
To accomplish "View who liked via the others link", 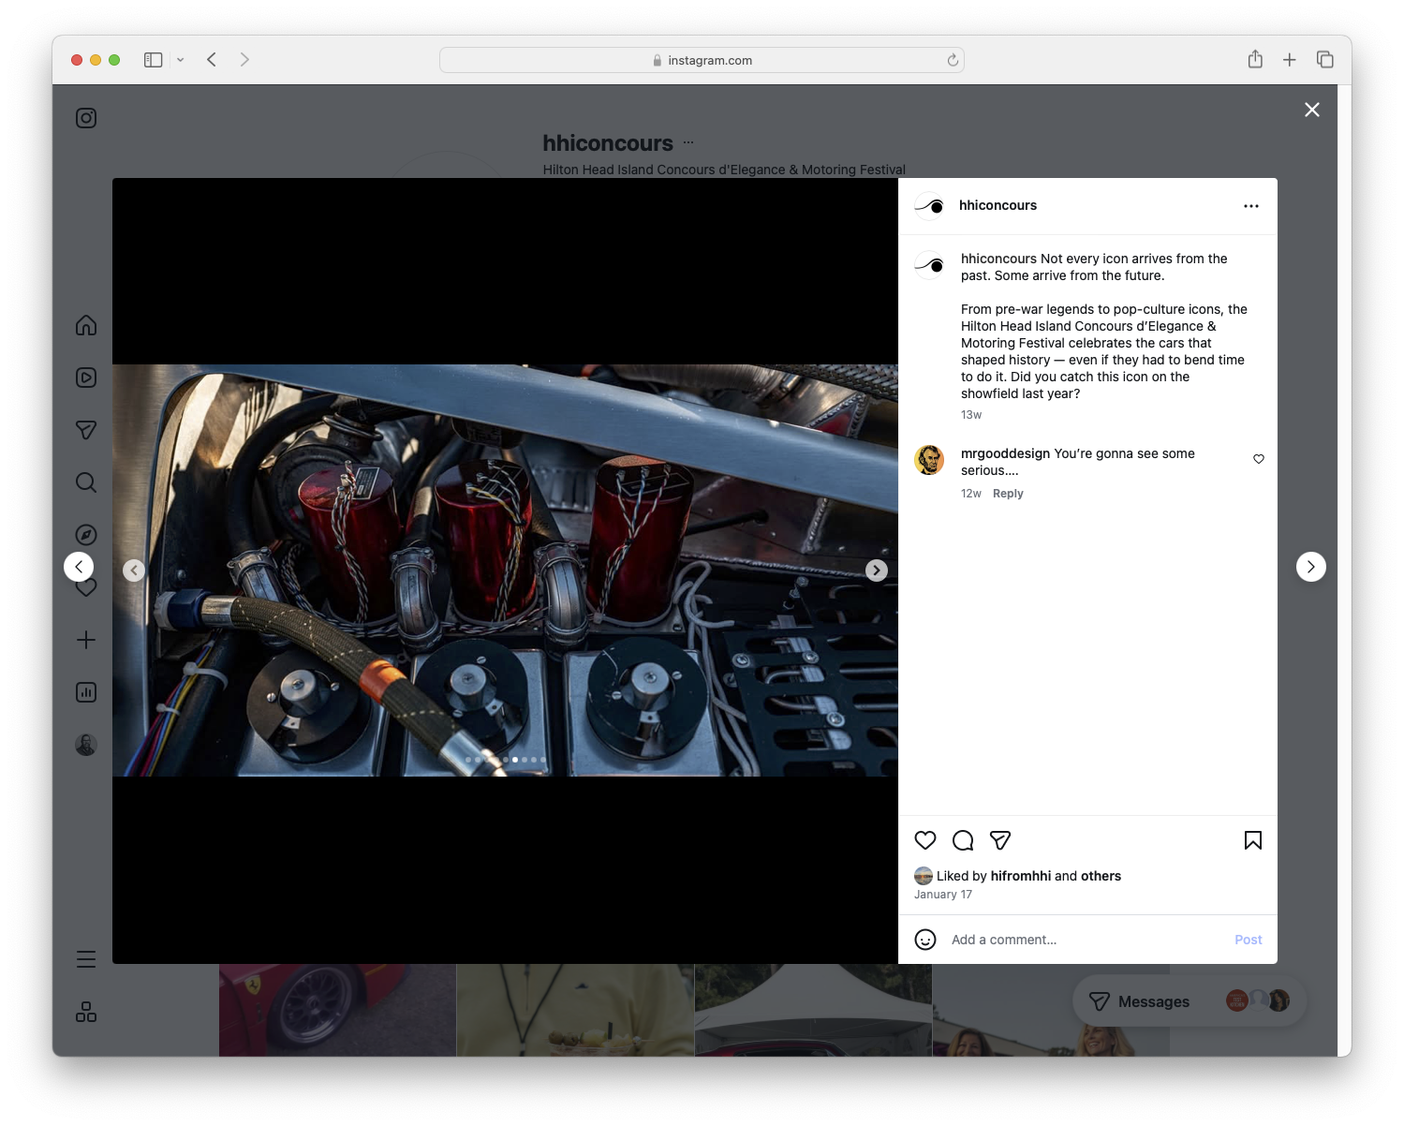I will [1101, 876].
